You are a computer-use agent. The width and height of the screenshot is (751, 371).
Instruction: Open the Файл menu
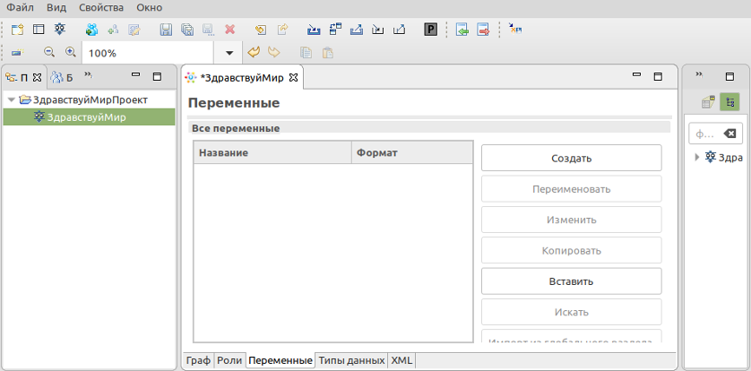[20, 8]
